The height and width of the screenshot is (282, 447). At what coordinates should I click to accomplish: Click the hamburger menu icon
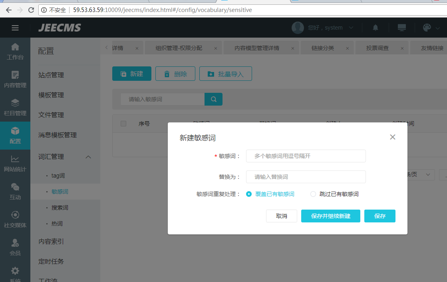pyautogui.click(x=15, y=28)
